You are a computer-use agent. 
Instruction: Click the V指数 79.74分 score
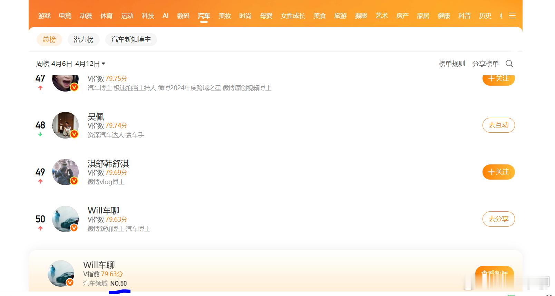tap(107, 126)
